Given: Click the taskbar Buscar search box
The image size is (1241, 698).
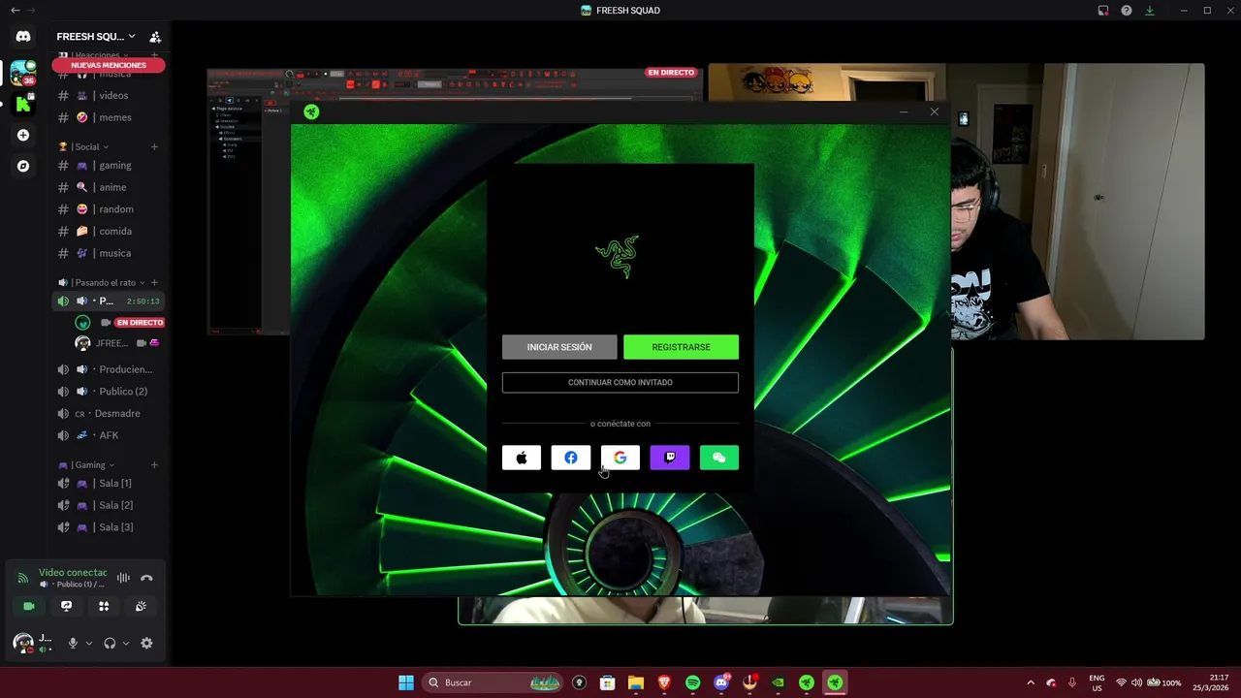Looking at the screenshot, I should tap(493, 682).
